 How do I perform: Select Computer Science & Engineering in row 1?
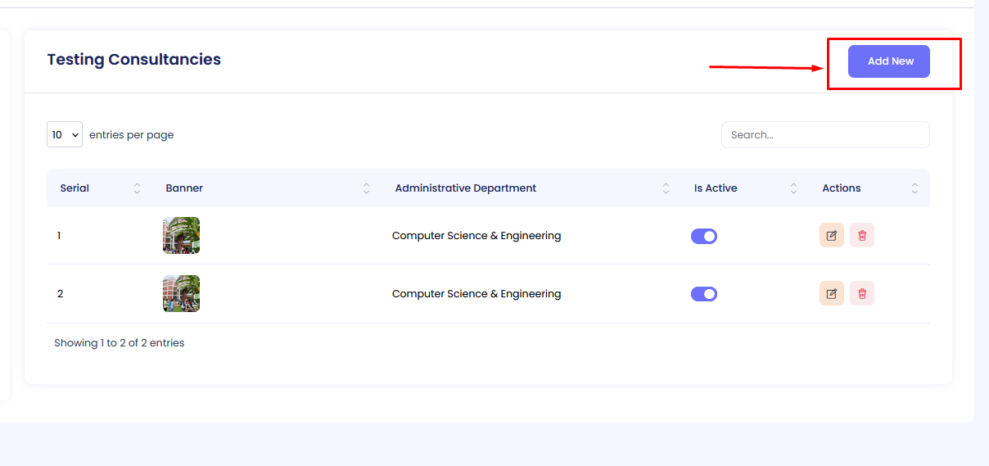(x=476, y=236)
